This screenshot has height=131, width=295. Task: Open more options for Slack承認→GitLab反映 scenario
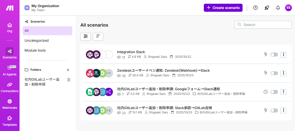(x=283, y=110)
